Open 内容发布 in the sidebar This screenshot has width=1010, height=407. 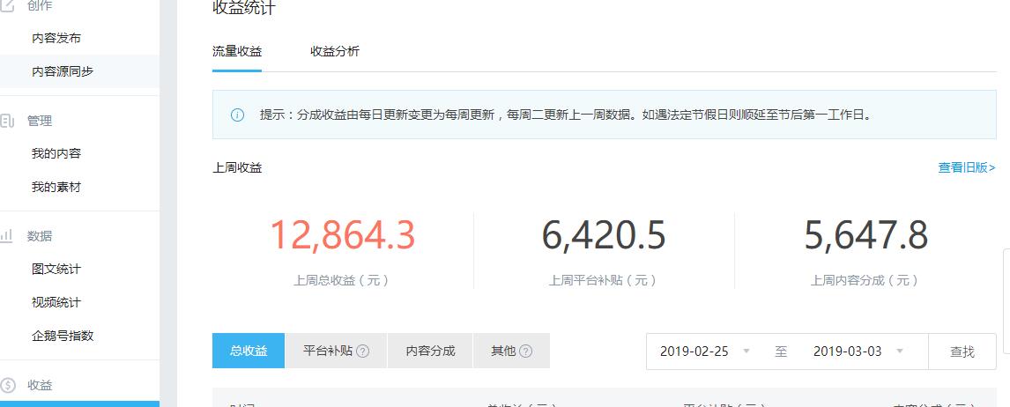pos(56,38)
